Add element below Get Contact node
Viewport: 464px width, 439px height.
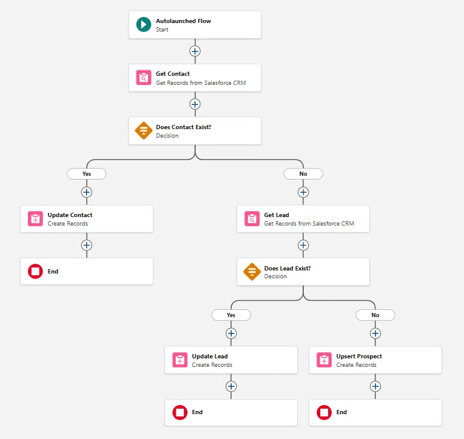[195, 104]
